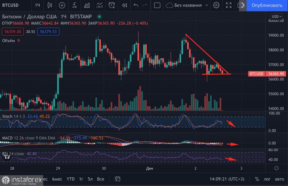Image resolution: width=288 pixels, height=186 pixels.
Task: Open chart settings with the gear icon
Action: pos(216,5)
